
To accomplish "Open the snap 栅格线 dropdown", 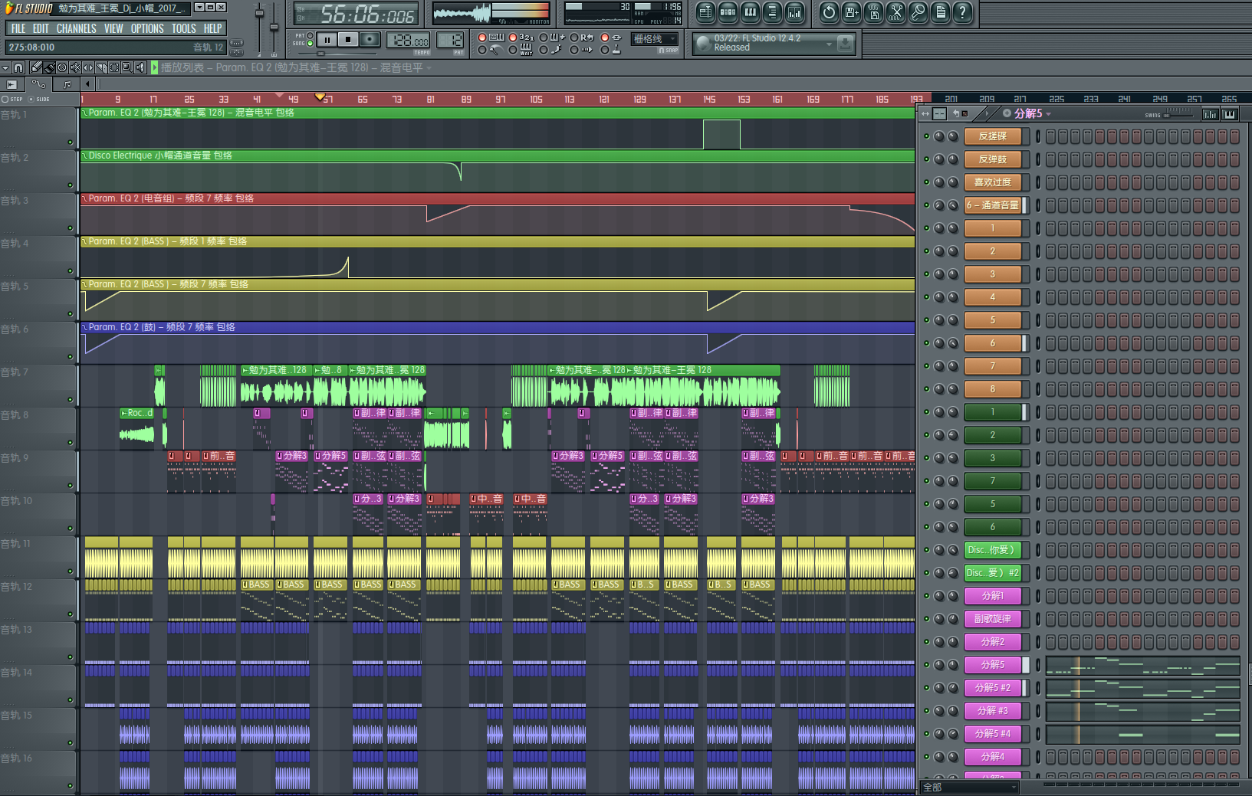I will tap(654, 38).
